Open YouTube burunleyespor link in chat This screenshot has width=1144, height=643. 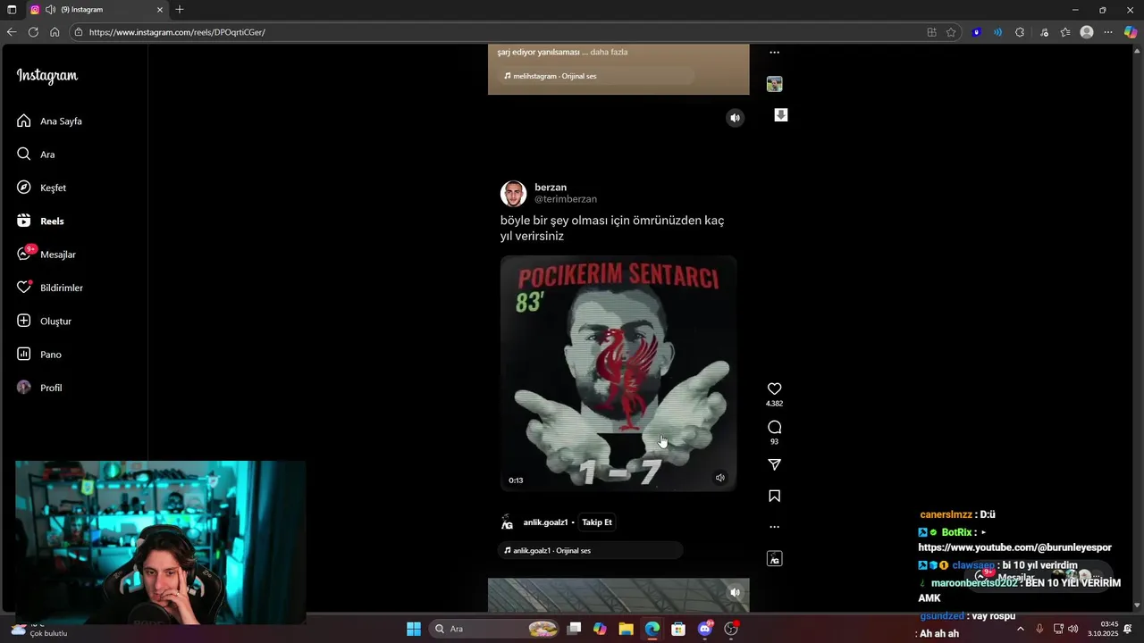[1014, 547]
